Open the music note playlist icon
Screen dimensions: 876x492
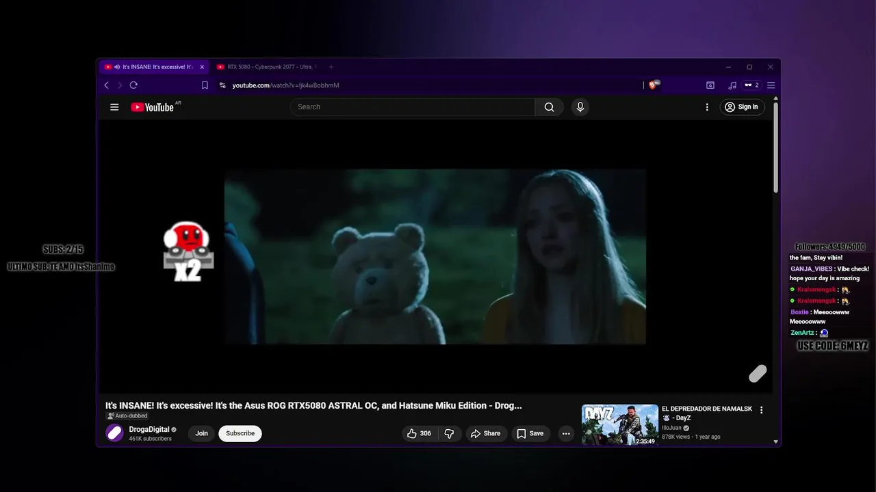pos(732,85)
